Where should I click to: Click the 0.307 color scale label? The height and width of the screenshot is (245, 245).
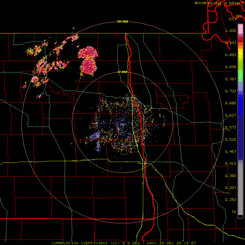(231, 188)
